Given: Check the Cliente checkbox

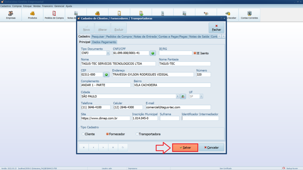Looking at the screenshot, I should (x=83, y=134).
